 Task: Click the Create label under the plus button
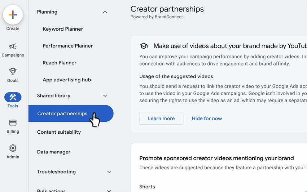click(13, 28)
